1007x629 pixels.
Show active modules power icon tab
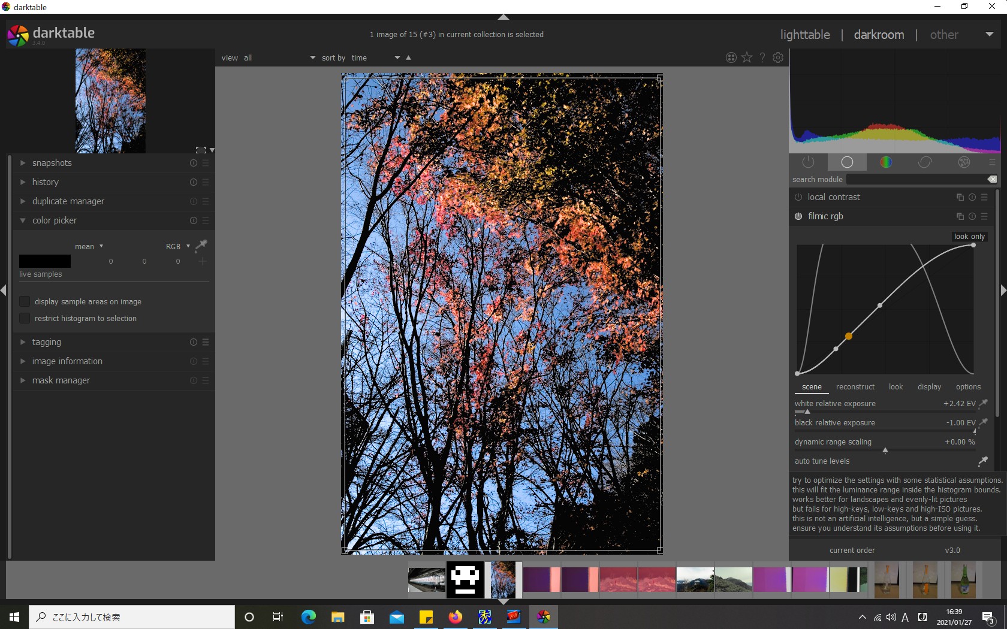tap(808, 162)
